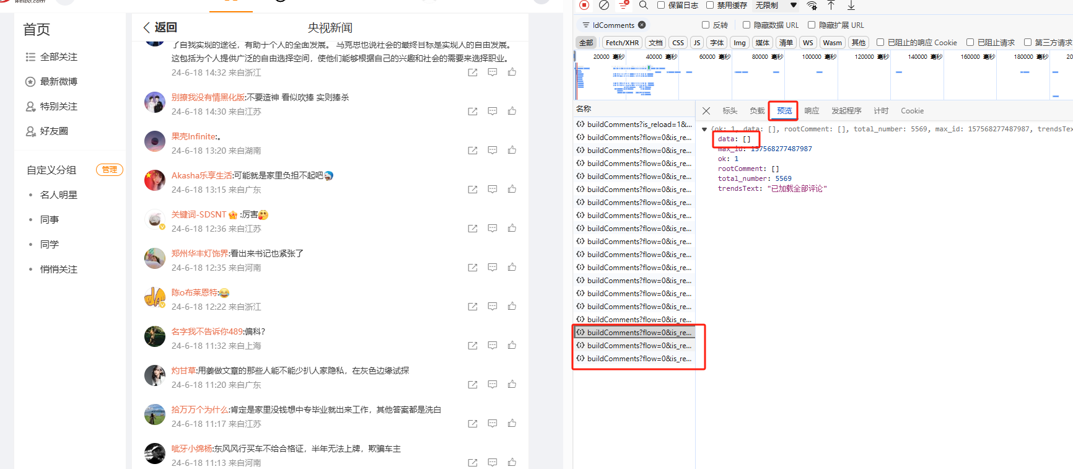The image size is (1073, 469).
Task: Like comment by Akasha乐享生活
Action: coord(512,189)
